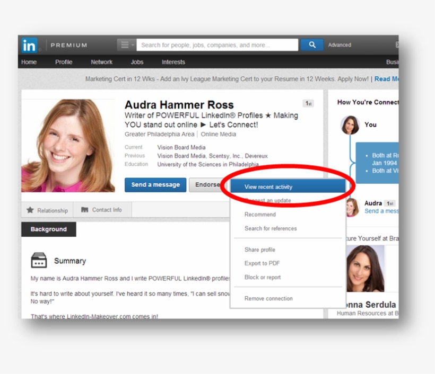Select View recent activity menu item
The image size is (435, 374).
coord(288,187)
